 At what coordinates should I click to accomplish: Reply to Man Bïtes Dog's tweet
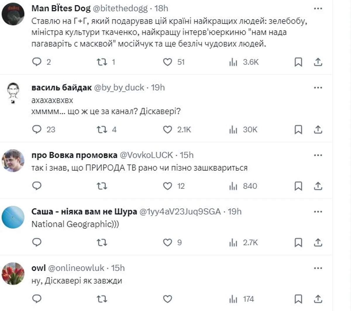pyautogui.click(x=37, y=62)
